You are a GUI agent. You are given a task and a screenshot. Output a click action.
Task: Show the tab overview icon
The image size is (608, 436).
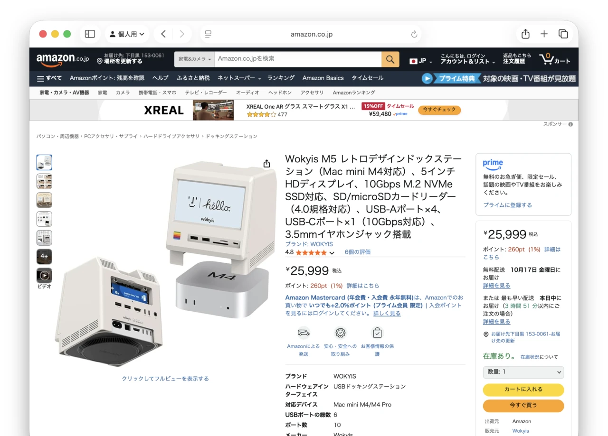(563, 34)
